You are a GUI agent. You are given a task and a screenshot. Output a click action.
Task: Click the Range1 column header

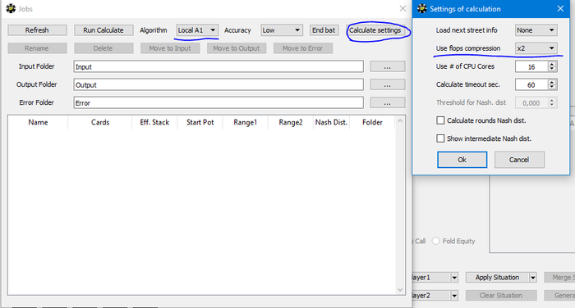click(x=246, y=122)
